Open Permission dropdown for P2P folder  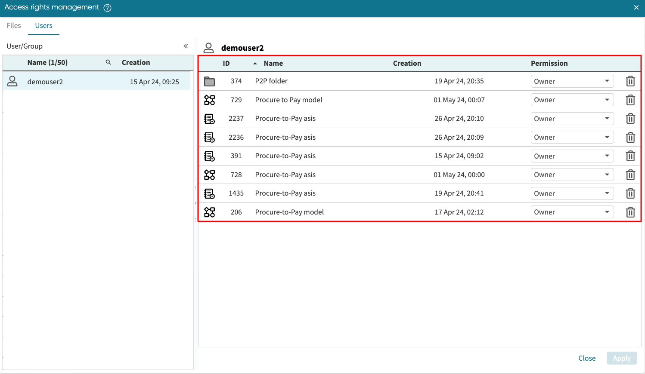[572, 81]
